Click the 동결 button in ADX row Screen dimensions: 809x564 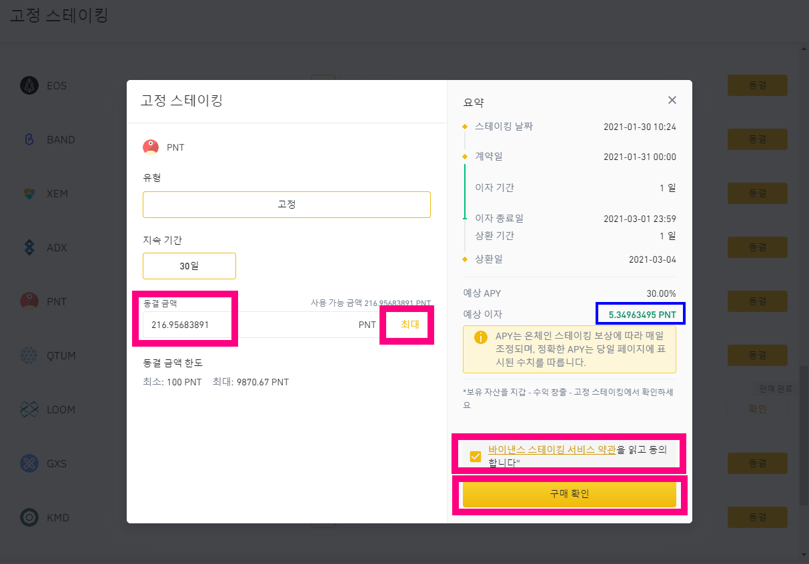(x=758, y=247)
